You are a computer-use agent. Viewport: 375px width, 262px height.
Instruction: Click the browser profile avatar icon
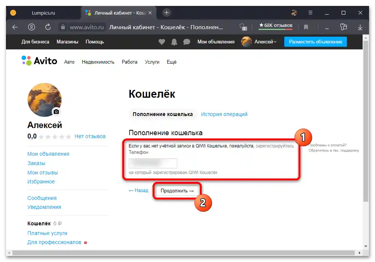pos(294,13)
